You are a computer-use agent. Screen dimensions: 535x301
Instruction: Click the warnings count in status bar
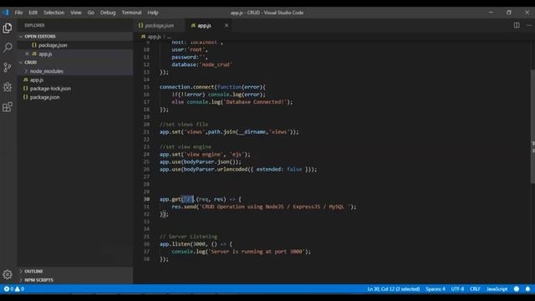(x=19, y=288)
